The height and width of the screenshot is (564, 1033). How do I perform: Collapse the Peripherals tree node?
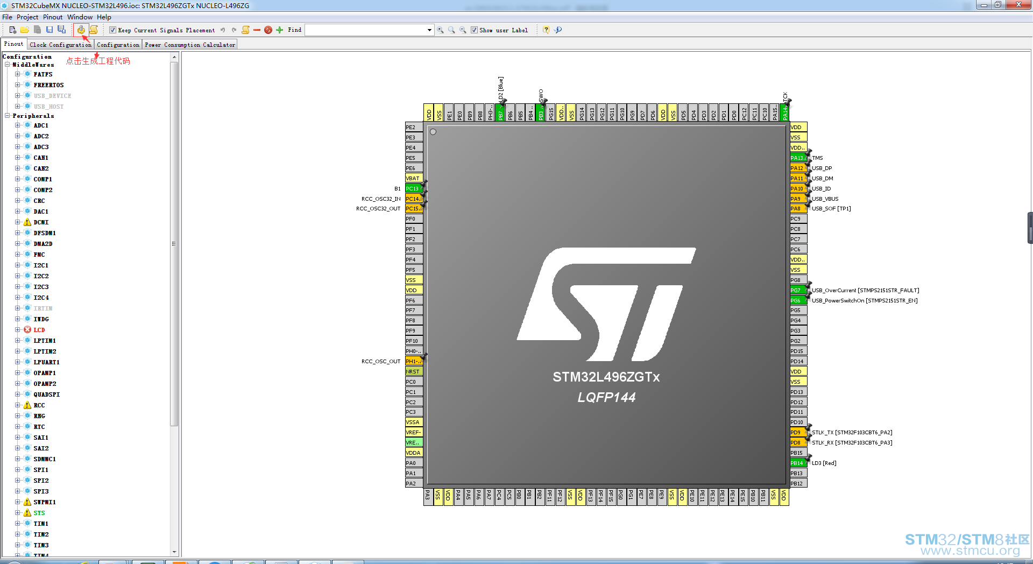pos(8,116)
